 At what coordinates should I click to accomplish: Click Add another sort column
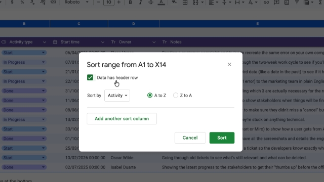click(121, 119)
